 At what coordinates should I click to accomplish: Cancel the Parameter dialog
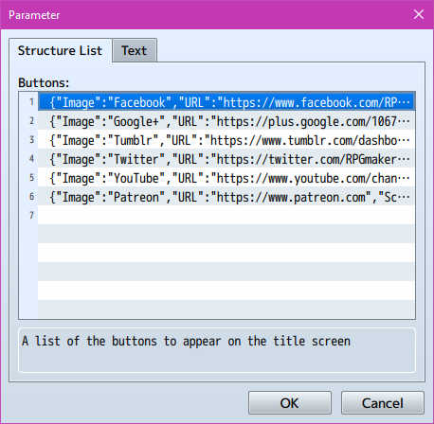click(383, 403)
